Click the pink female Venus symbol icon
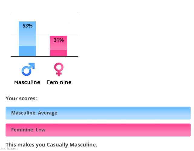194x151 pixels. pos(59,69)
